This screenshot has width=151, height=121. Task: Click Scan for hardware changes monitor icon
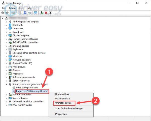[35, 13]
